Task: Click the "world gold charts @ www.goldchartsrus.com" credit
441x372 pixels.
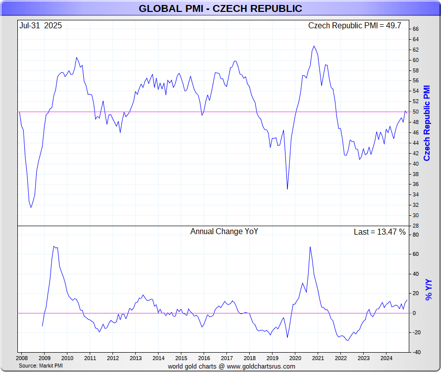Action: (231, 367)
